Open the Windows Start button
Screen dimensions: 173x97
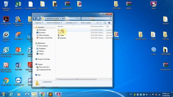(x=3, y=95)
